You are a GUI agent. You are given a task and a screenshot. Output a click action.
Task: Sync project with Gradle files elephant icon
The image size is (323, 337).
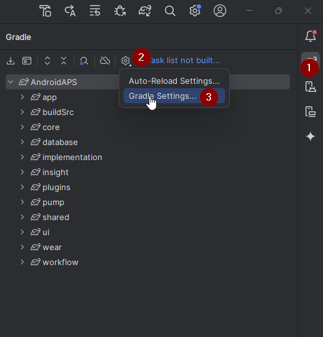point(145,11)
